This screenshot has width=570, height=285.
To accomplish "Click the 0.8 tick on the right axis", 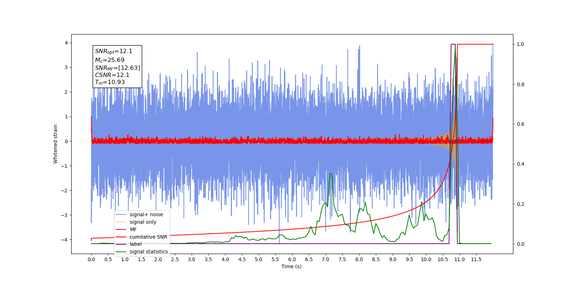I will coord(520,84).
